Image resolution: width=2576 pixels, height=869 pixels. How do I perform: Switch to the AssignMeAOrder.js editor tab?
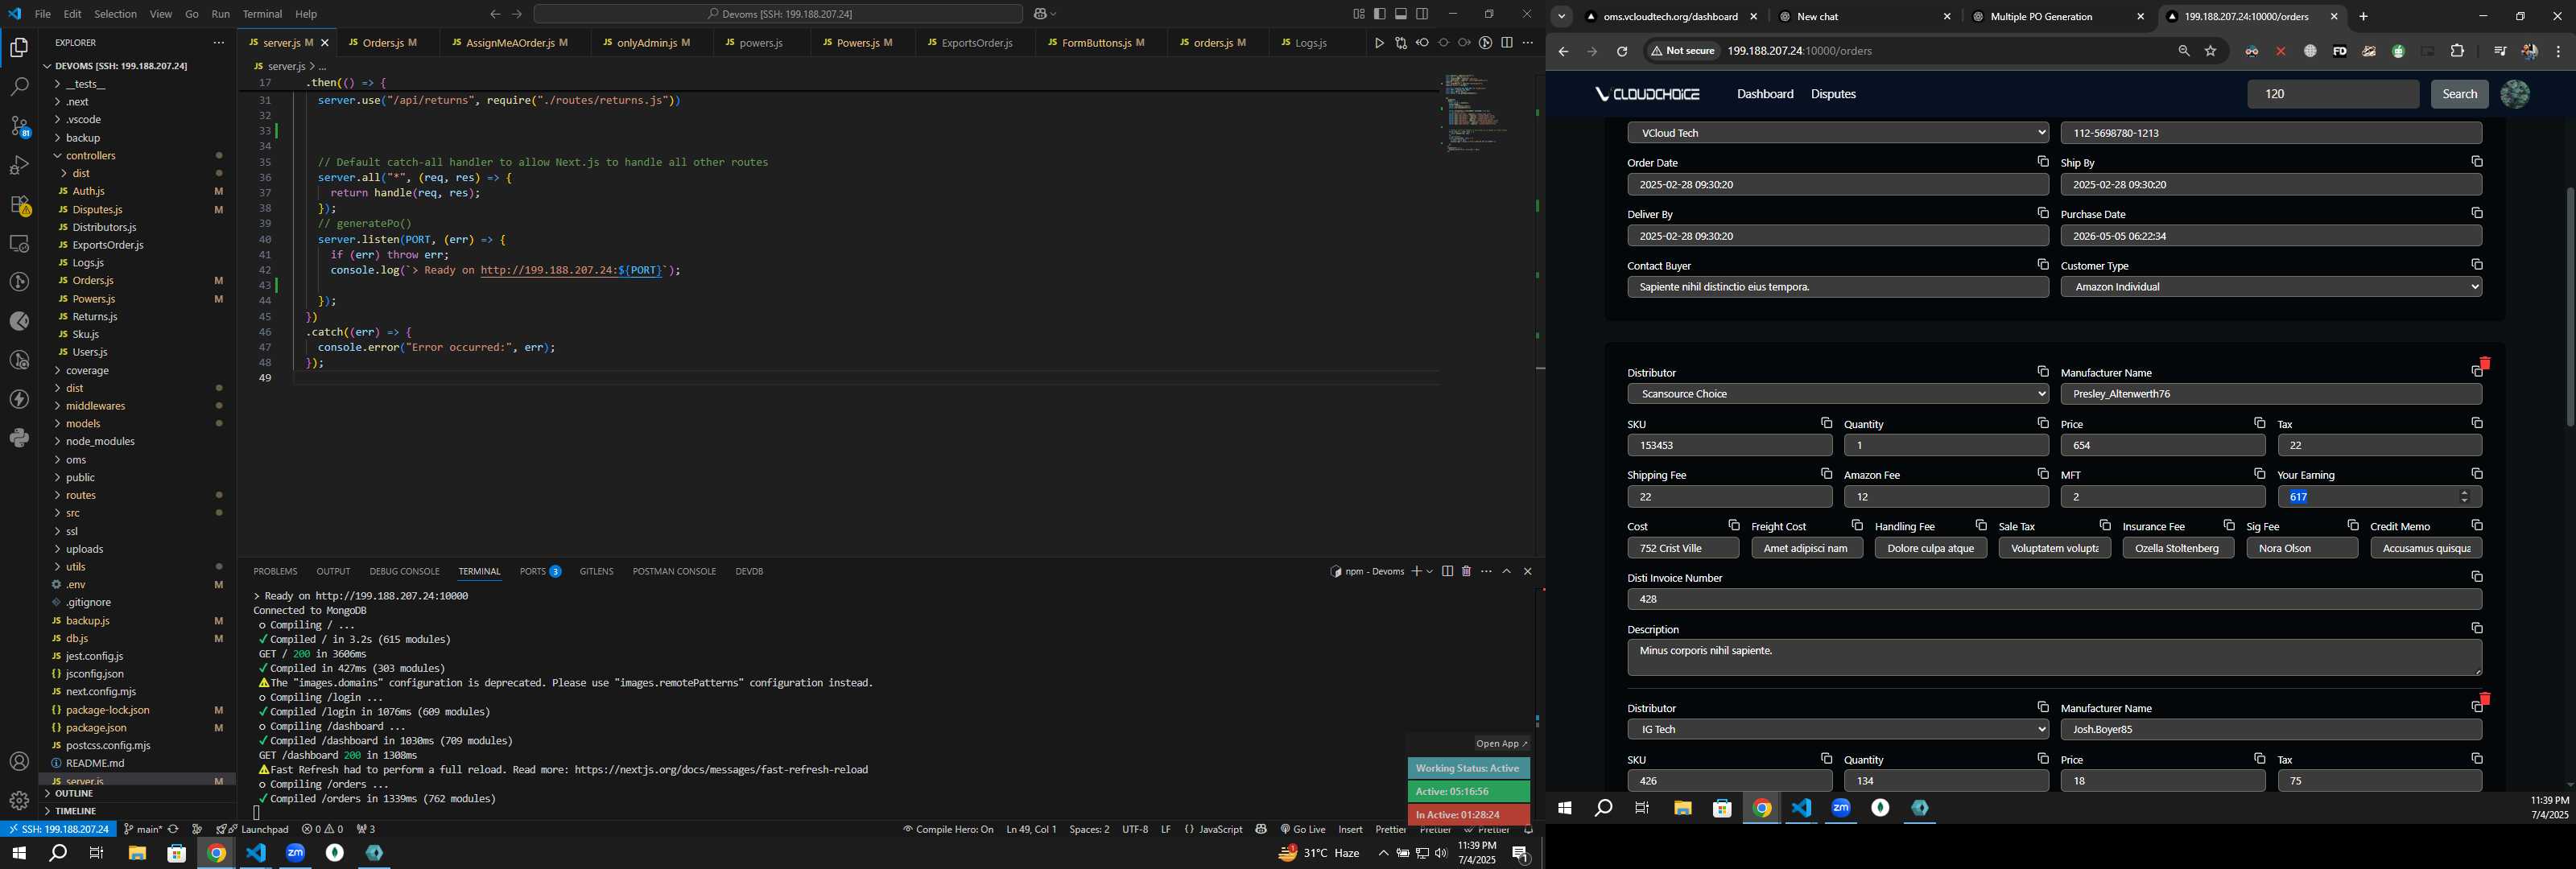[510, 43]
